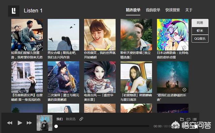
Task: Open the source link icon beside 陈奕迅
Action: pyautogui.click(x=81, y=119)
